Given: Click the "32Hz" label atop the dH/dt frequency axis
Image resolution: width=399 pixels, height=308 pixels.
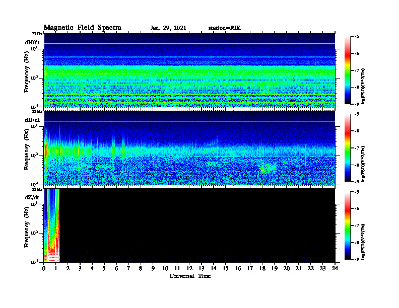Looking at the screenshot, I should [37, 34].
